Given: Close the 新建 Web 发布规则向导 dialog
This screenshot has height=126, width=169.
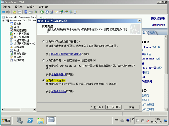Looking at the screenshot, I should pos(139,21).
